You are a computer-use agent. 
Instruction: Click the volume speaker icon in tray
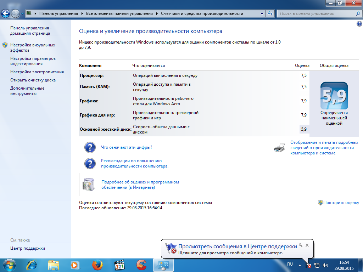point(325,265)
